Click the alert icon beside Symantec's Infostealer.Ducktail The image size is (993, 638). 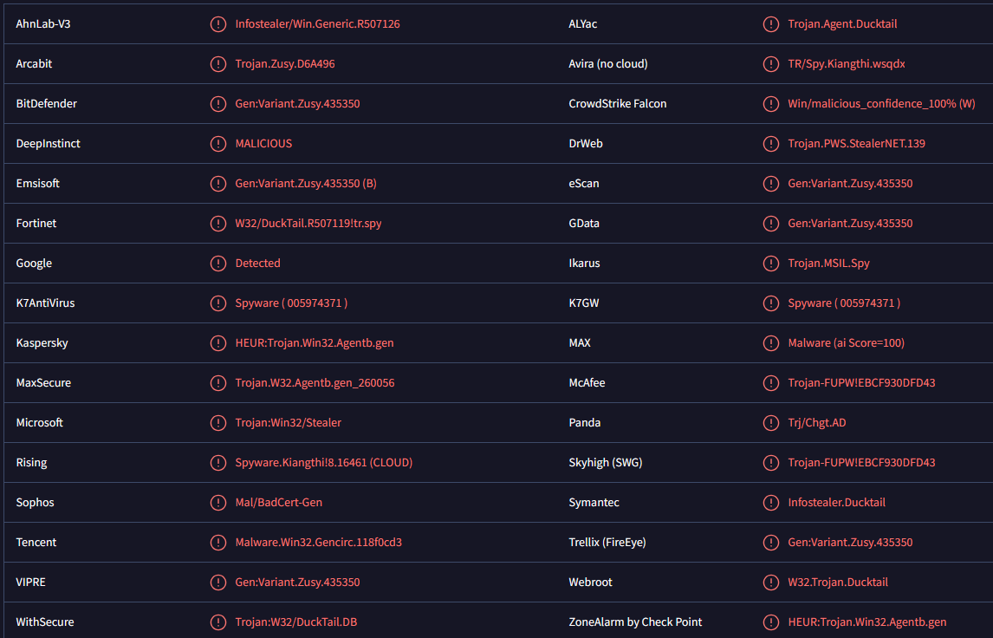coord(771,503)
